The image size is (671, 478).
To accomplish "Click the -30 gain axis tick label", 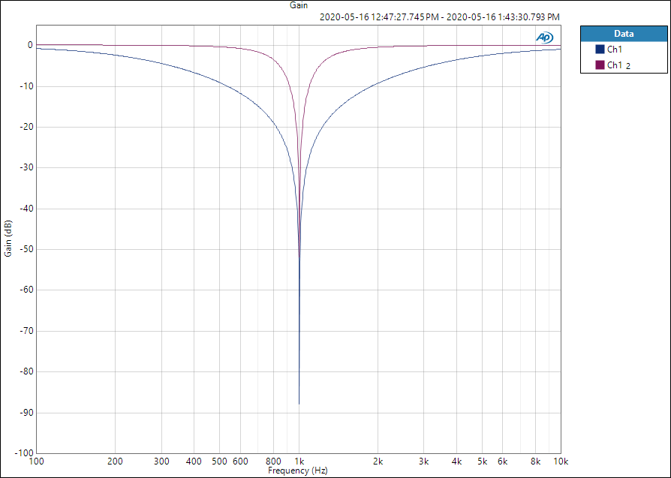I will click(x=26, y=167).
